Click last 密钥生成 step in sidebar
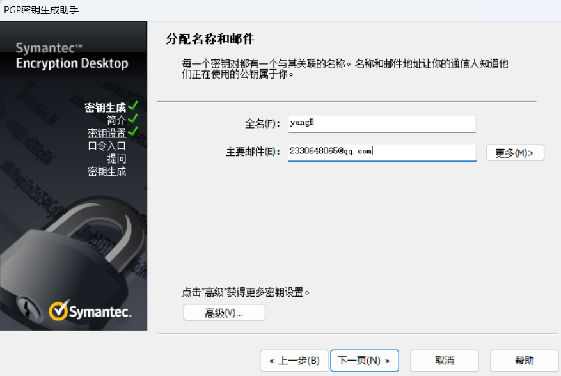Image resolution: width=561 pixels, height=376 pixels. point(107,171)
